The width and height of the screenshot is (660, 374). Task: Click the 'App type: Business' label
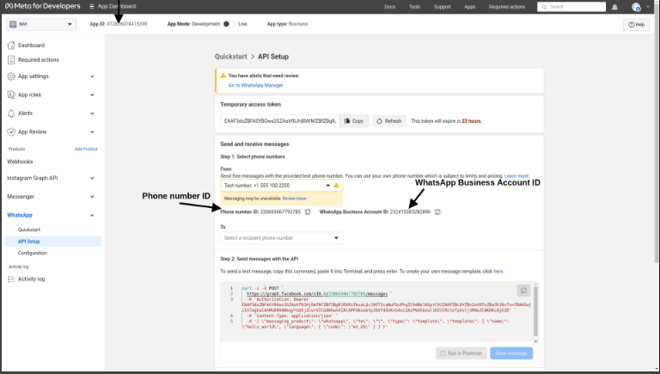(288, 24)
